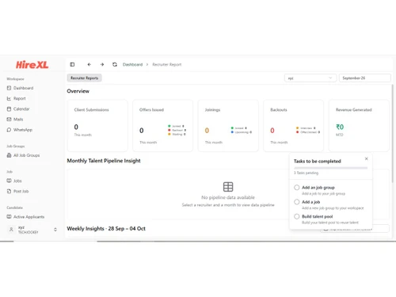This screenshot has height=297, width=396.
Task: Open Calendar in the sidebar
Action: (x=21, y=109)
